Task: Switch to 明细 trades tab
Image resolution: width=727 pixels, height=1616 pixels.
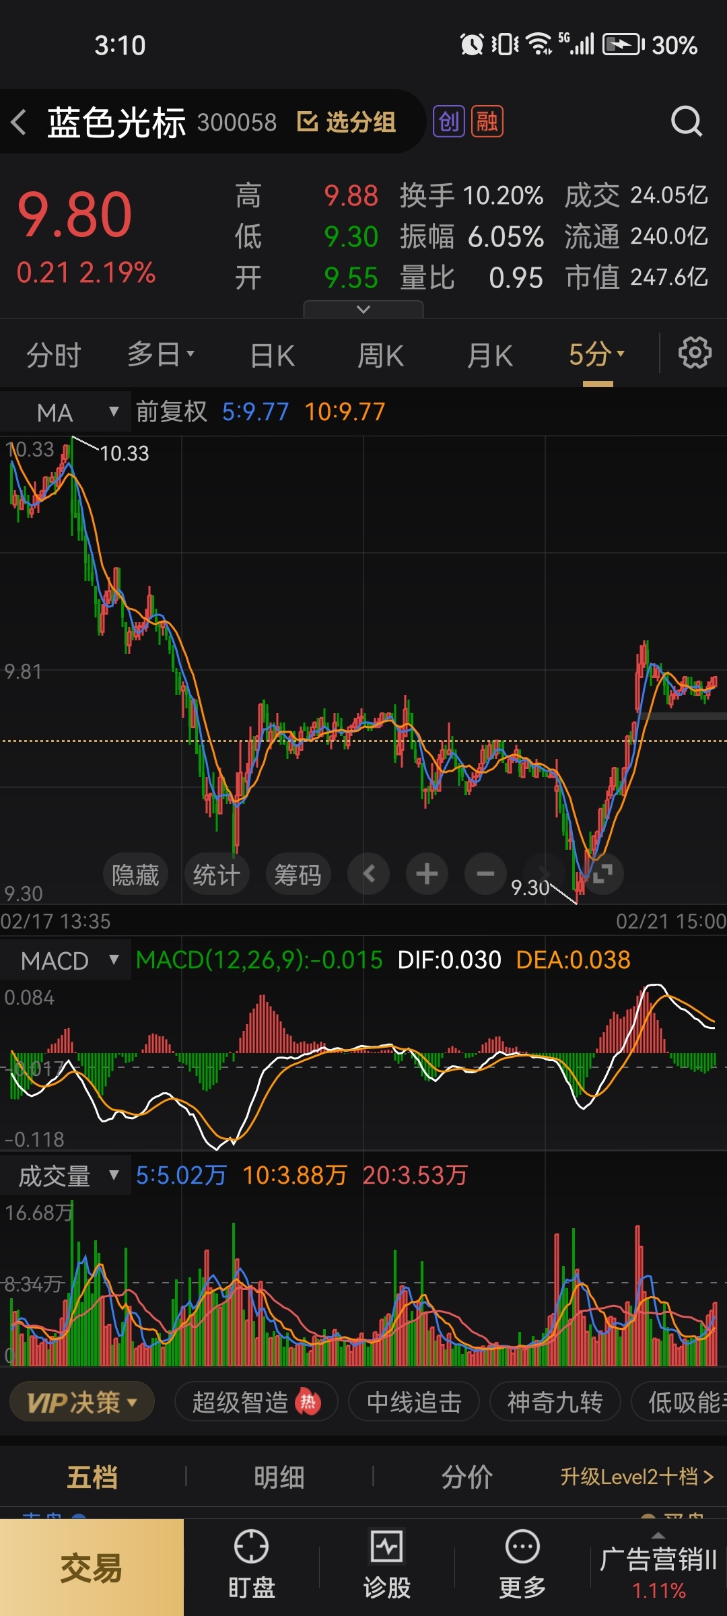Action: click(x=279, y=1477)
